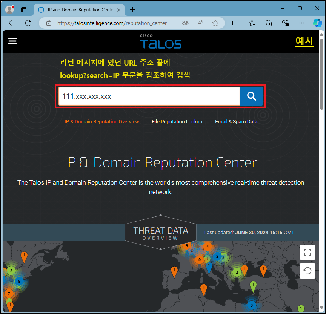The width and height of the screenshot is (326, 314).
Task: Expand the threat map to fullscreen
Action: coord(307,252)
